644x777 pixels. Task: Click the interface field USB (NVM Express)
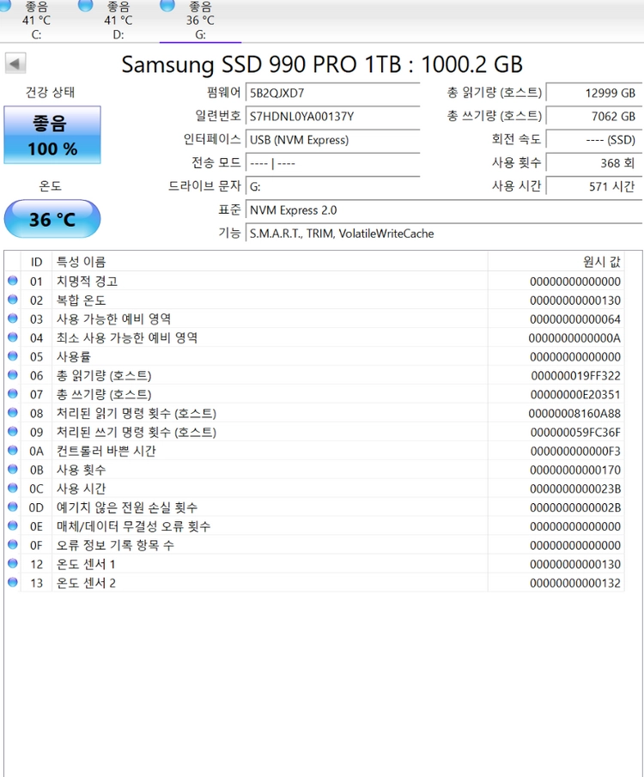click(x=332, y=140)
